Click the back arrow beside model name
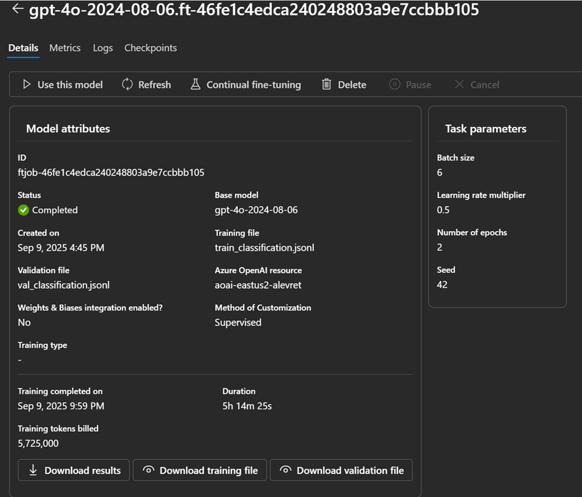The image size is (582, 497). point(17,9)
